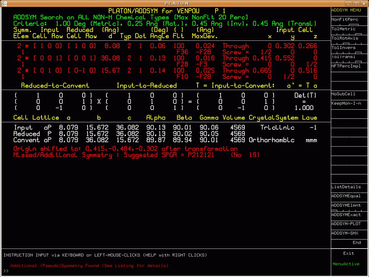Image resolution: width=369 pixels, height=277 pixels.
Task: Click End in the ADDSYM menu
Action: [357, 243]
